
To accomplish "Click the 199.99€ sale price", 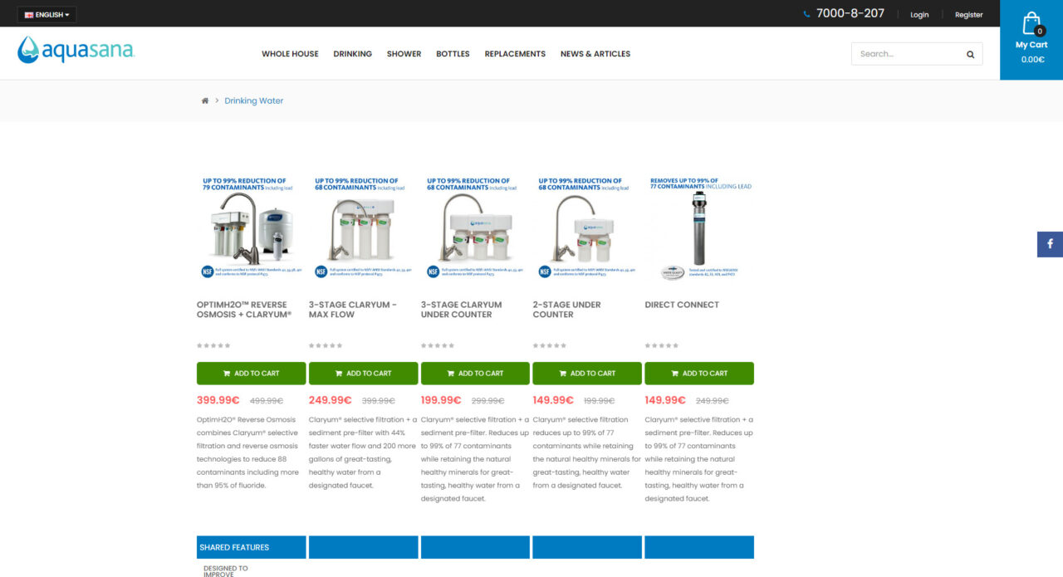I will pyautogui.click(x=442, y=400).
